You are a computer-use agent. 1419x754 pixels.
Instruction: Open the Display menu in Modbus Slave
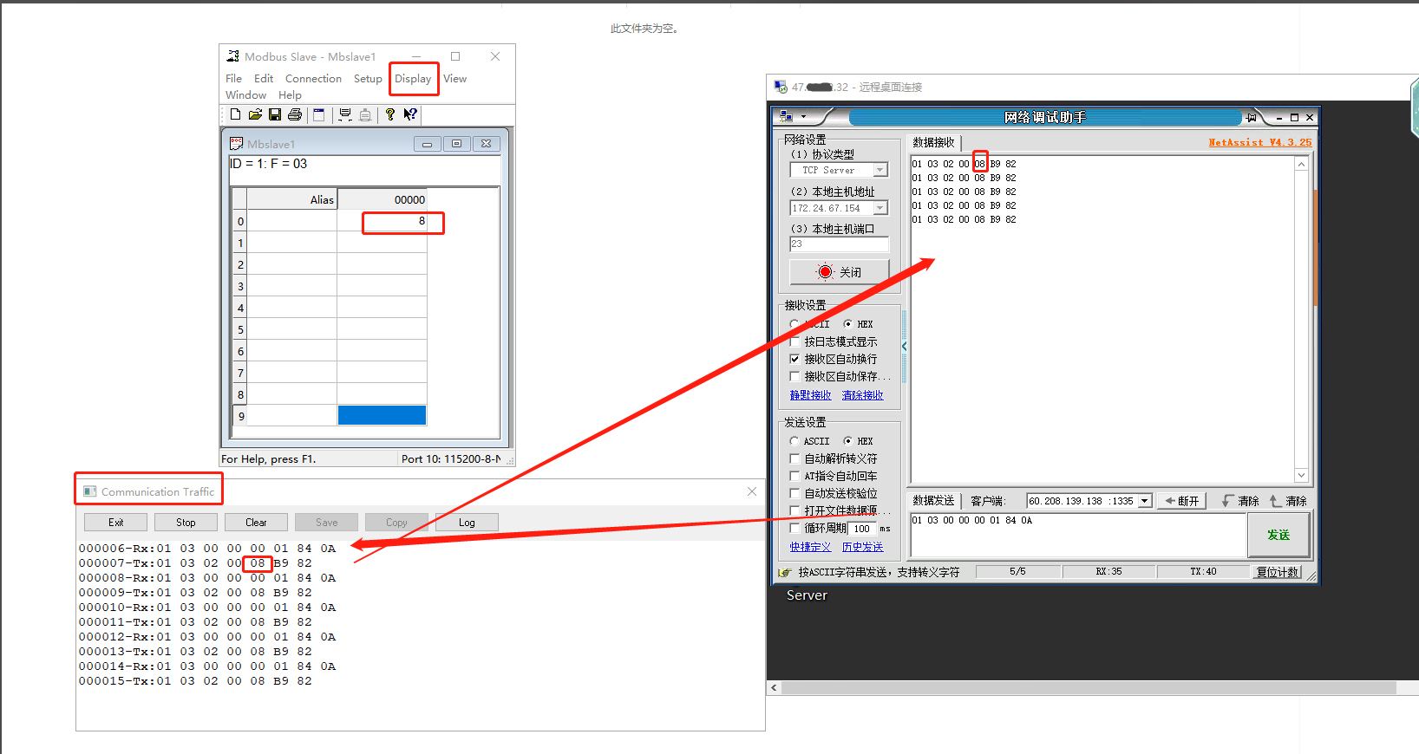tap(413, 79)
